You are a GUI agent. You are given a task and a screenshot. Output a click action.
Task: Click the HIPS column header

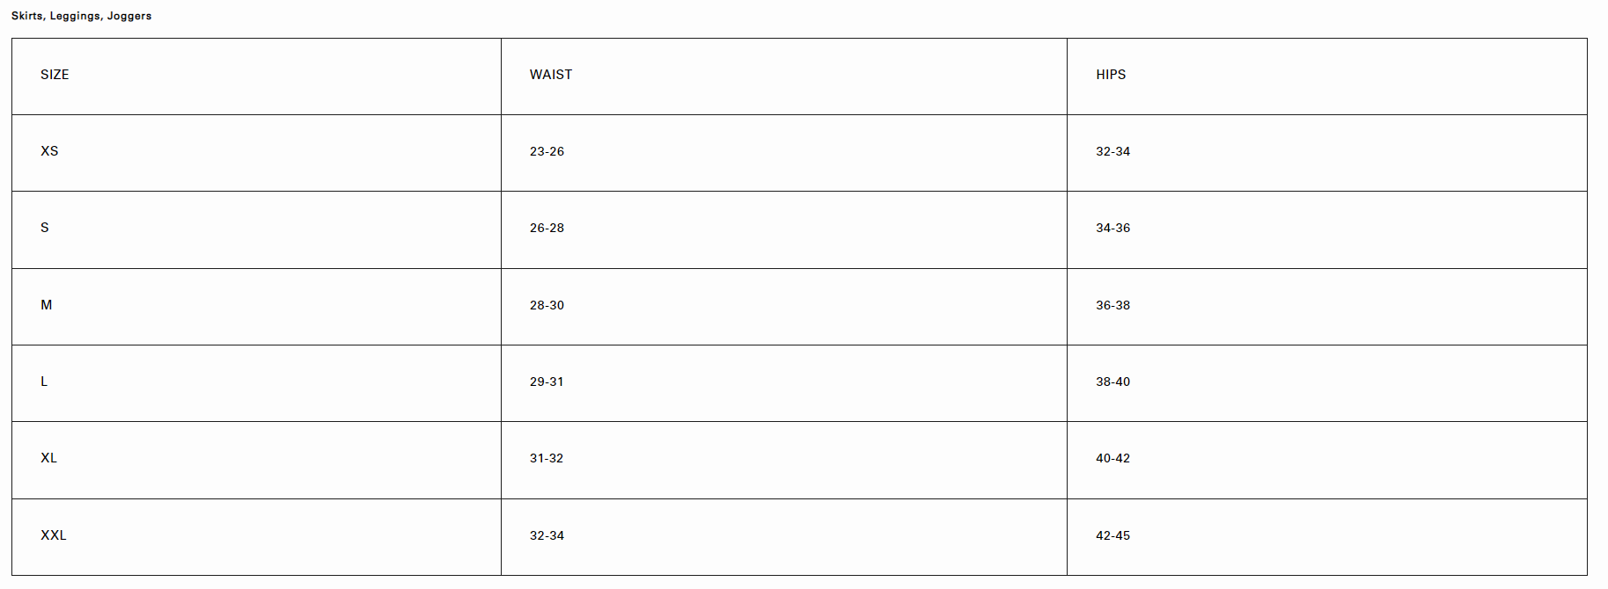pos(1327,76)
